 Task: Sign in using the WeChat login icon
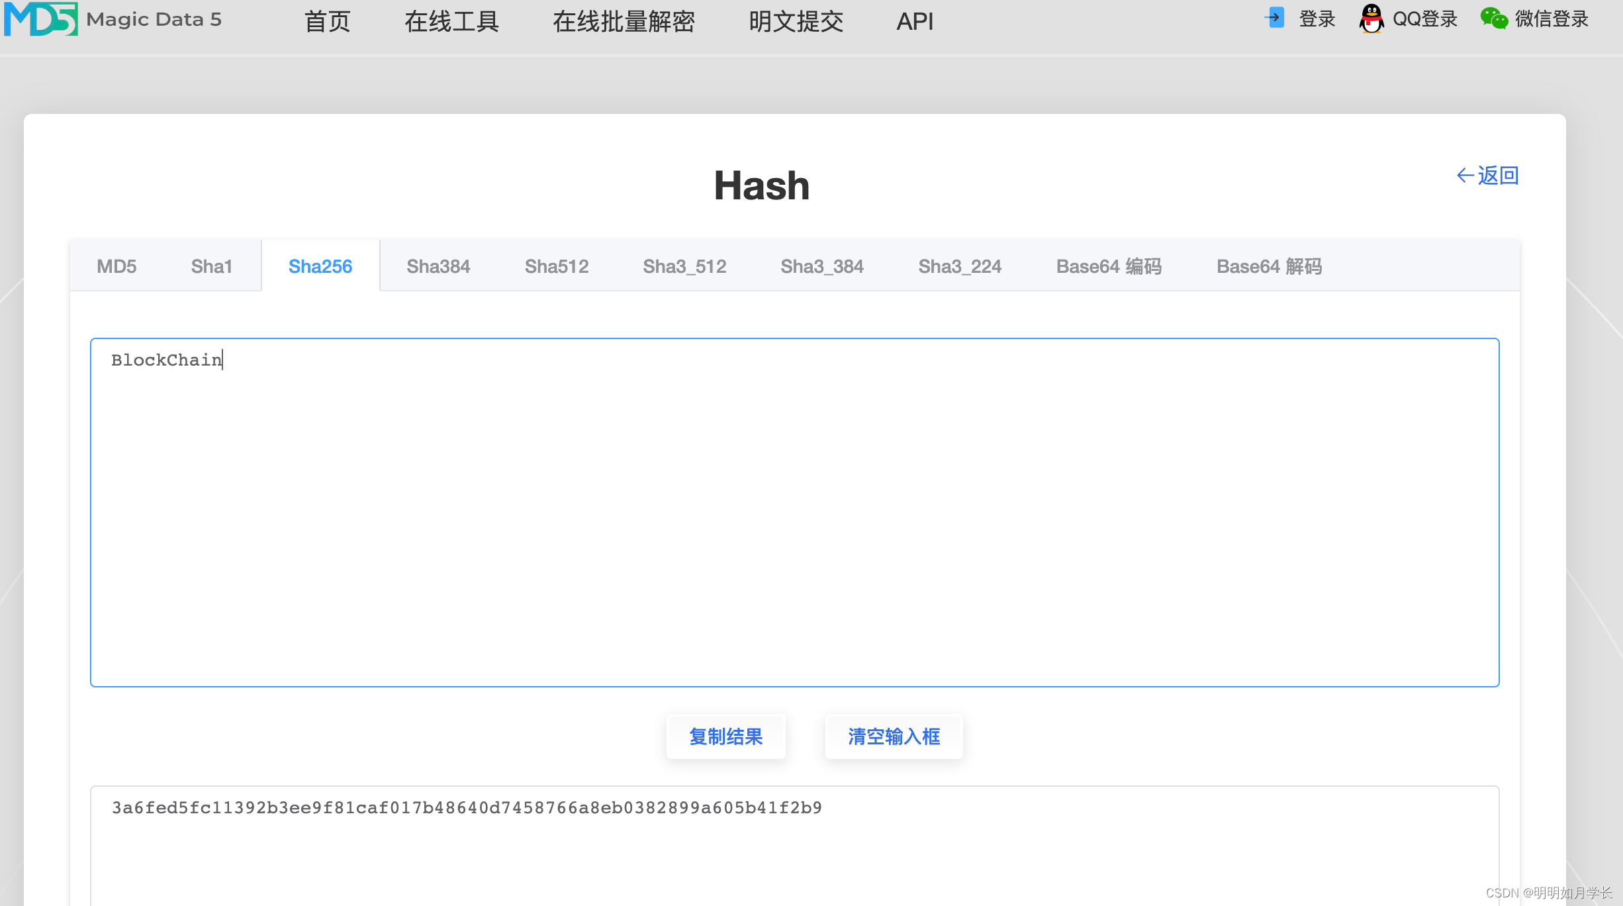(1495, 19)
